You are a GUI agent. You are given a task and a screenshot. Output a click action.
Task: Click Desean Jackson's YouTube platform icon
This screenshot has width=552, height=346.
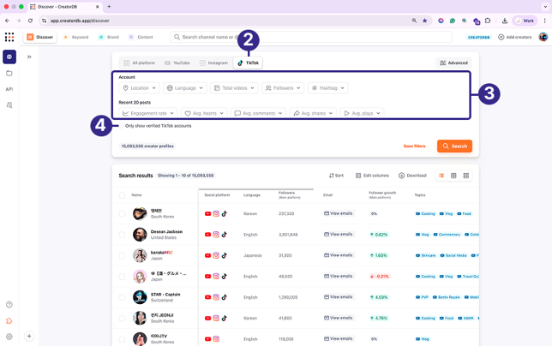click(208, 235)
